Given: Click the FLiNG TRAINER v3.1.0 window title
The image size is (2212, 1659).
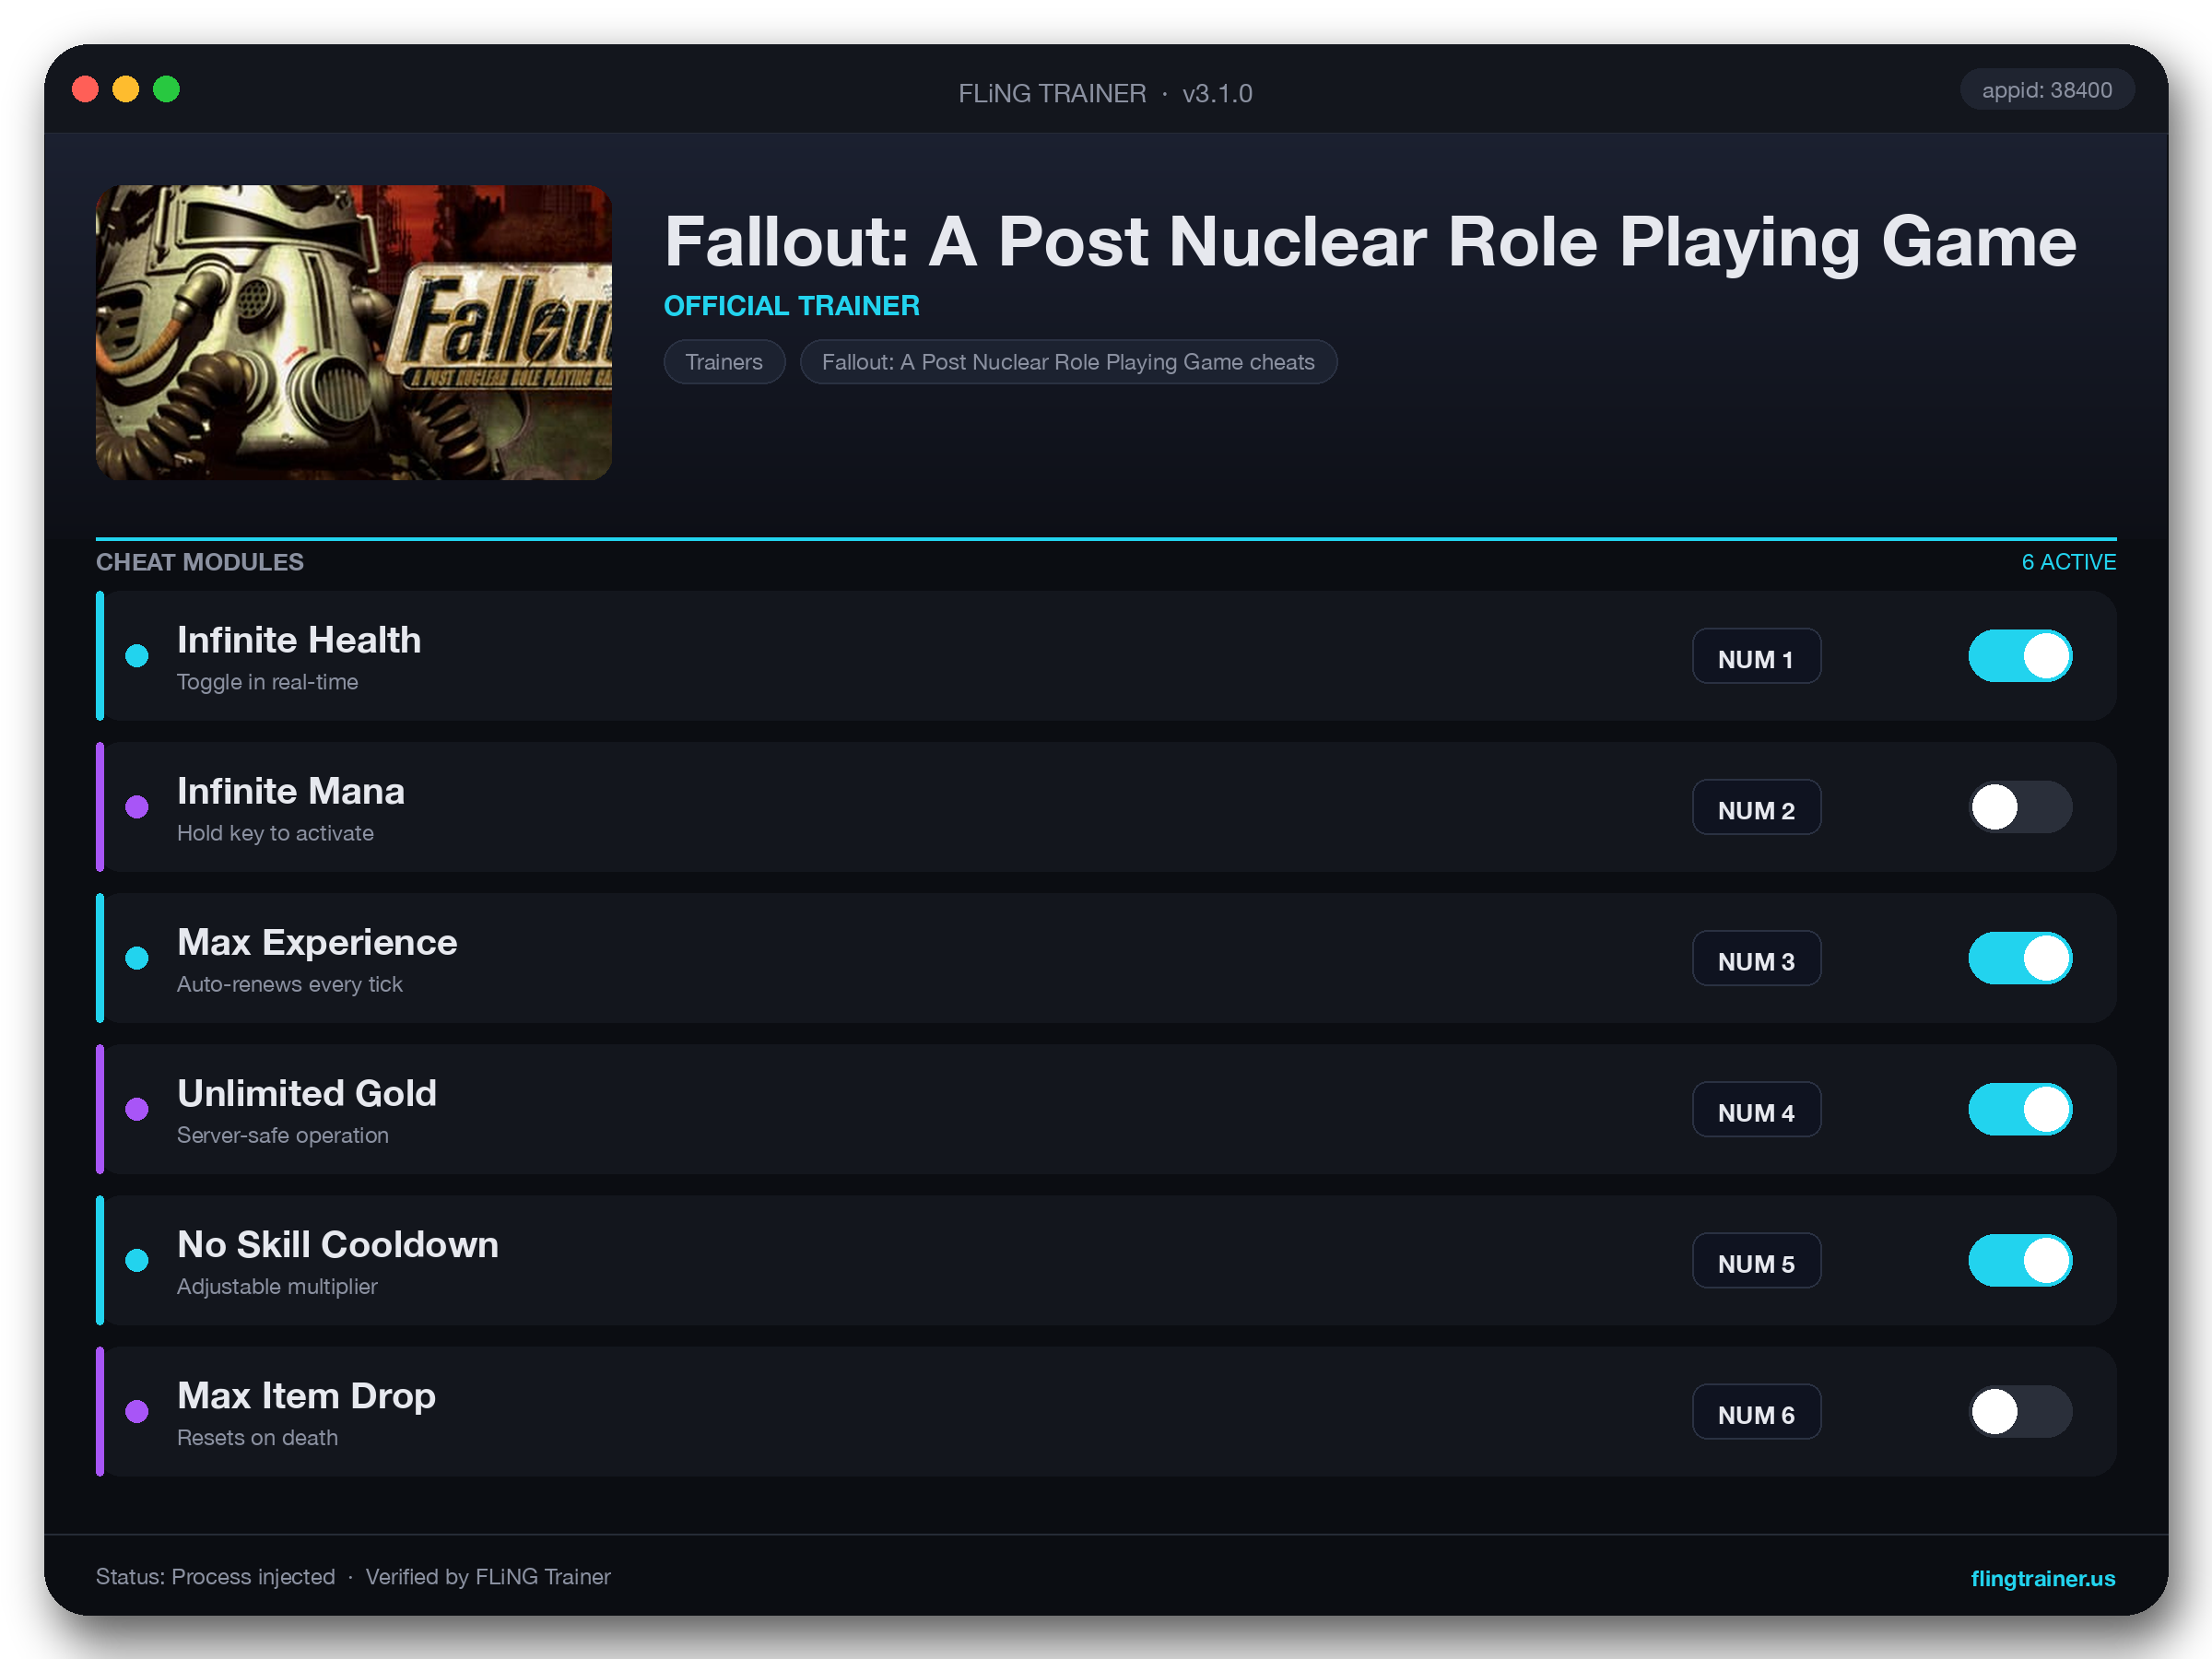Looking at the screenshot, I should [1105, 93].
